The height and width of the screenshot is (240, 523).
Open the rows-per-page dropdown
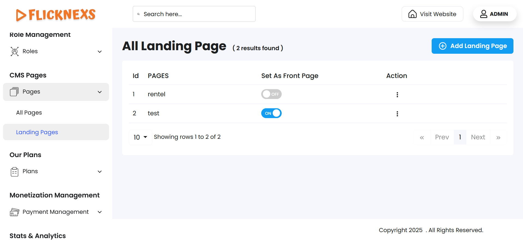point(140,137)
